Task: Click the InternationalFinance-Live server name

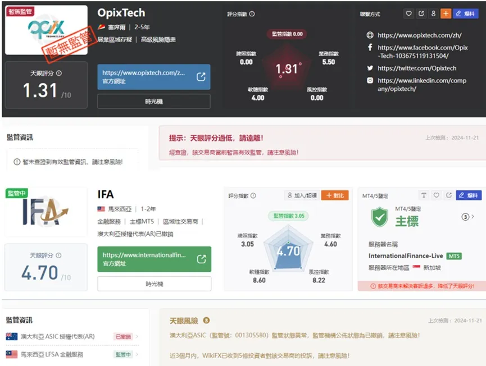Action: (406, 256)
